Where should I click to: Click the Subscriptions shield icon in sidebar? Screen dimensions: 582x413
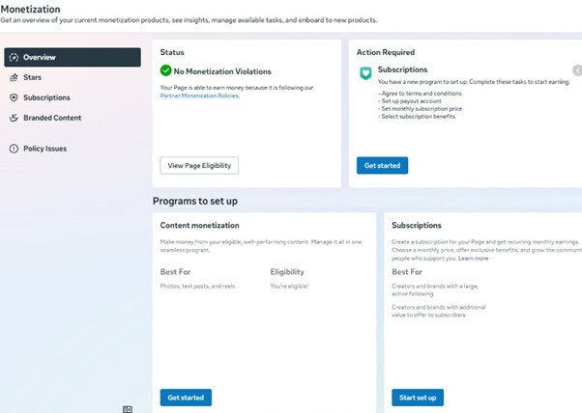click(x=14, y=97)
